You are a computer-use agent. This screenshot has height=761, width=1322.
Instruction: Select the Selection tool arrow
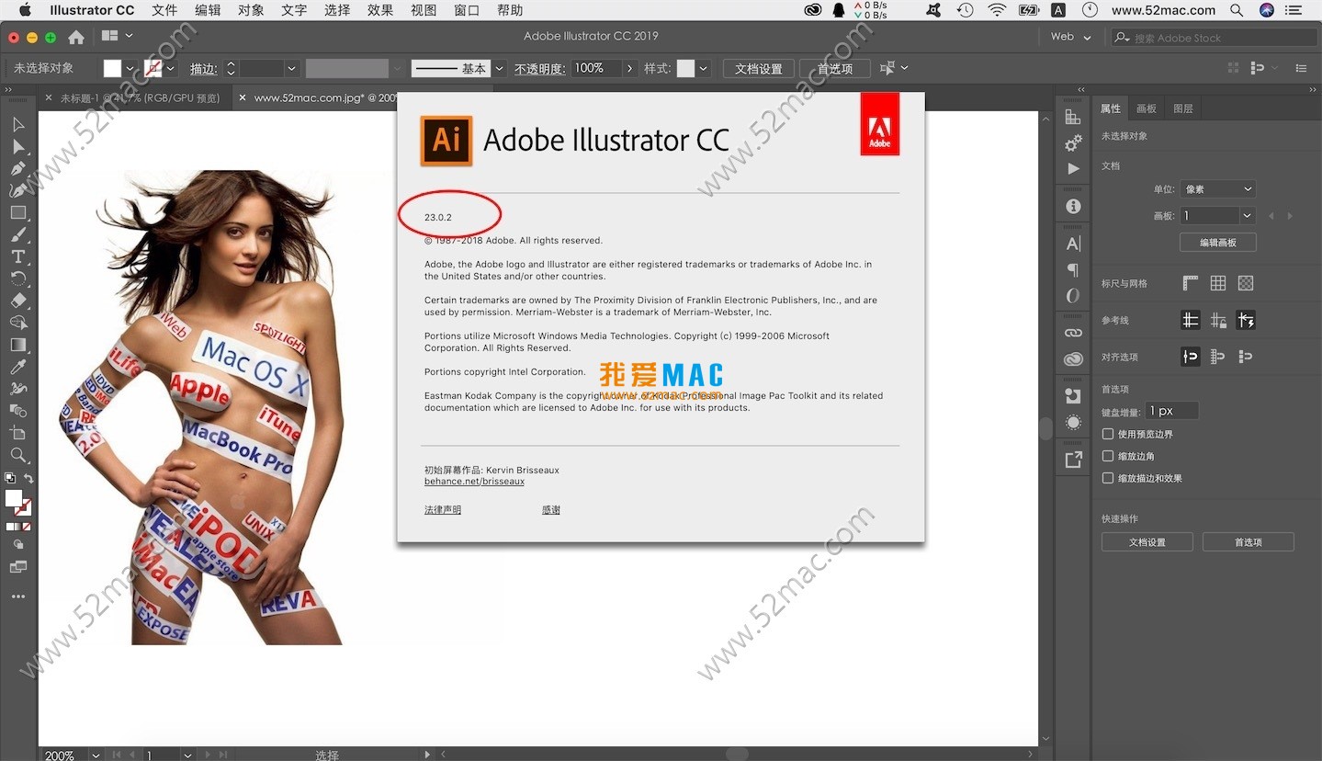(x=18, y=124)
